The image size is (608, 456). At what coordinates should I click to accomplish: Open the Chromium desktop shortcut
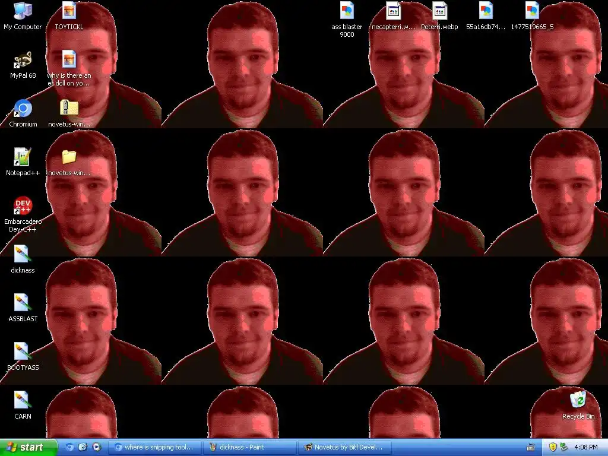pyautogui.click(x=23, y=109)
